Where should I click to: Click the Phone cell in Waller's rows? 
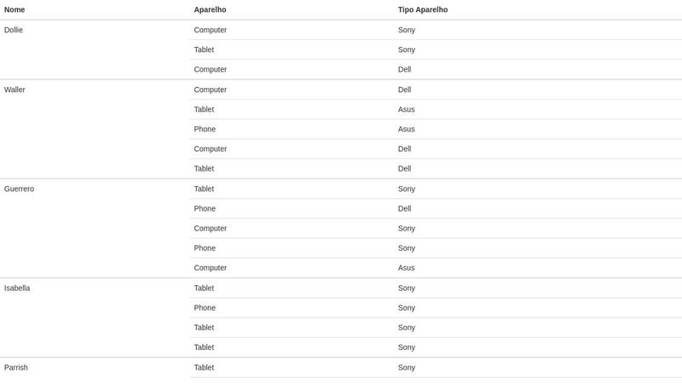[205, 129]
